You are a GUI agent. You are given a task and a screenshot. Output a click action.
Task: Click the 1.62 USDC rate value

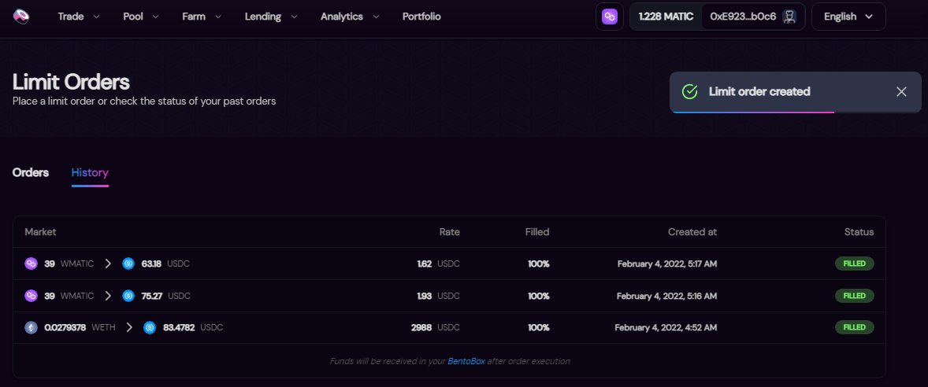coord(439,264)
